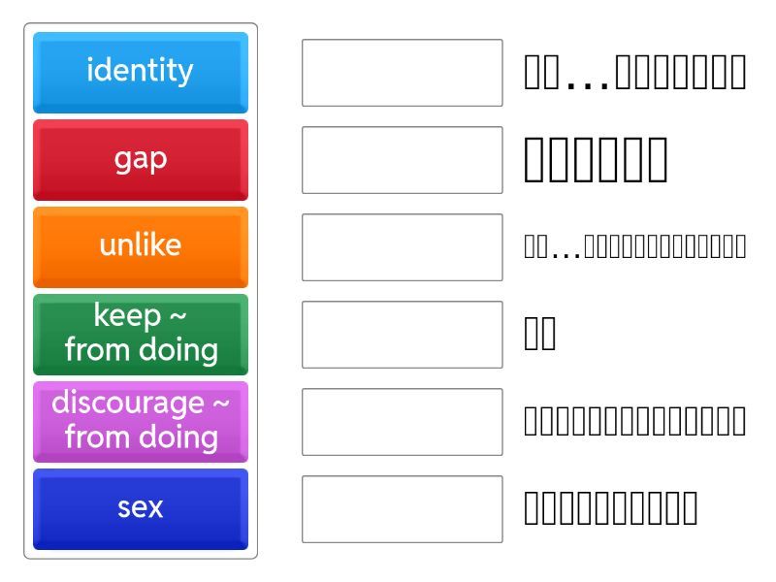Click the fifth row's long definition text
This screenshot has height=582, width=776.
click(x=634, y=422)
